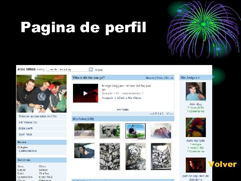Open Mis Videos(13) in the sidebar
This screenshot has width=241, height=181.
tap(28, 122)
